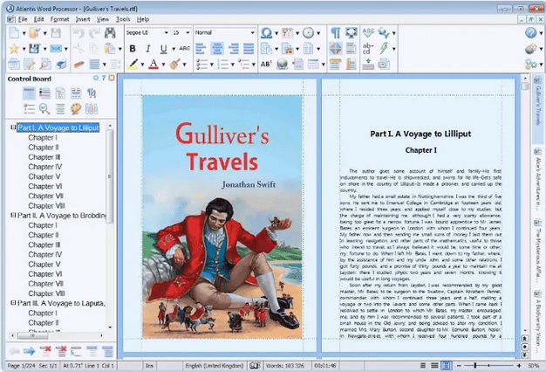This screenshot has height=372, width=546.
Task: Open the Normal style dropdown
Action: 252,33
